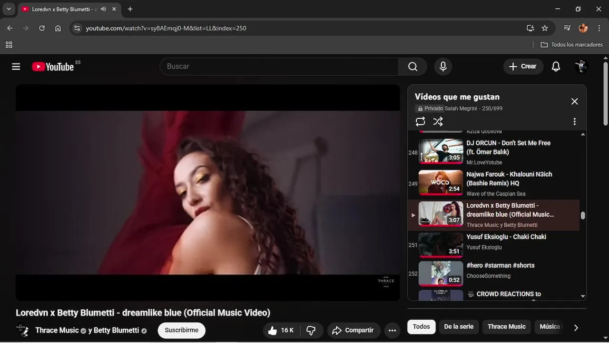Subscribe with the Suscribirme button
Screen dimensions: 609x343
(181, 330)
